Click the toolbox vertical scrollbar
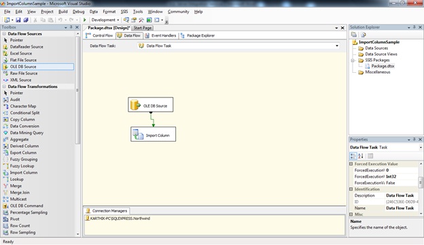 77,91
